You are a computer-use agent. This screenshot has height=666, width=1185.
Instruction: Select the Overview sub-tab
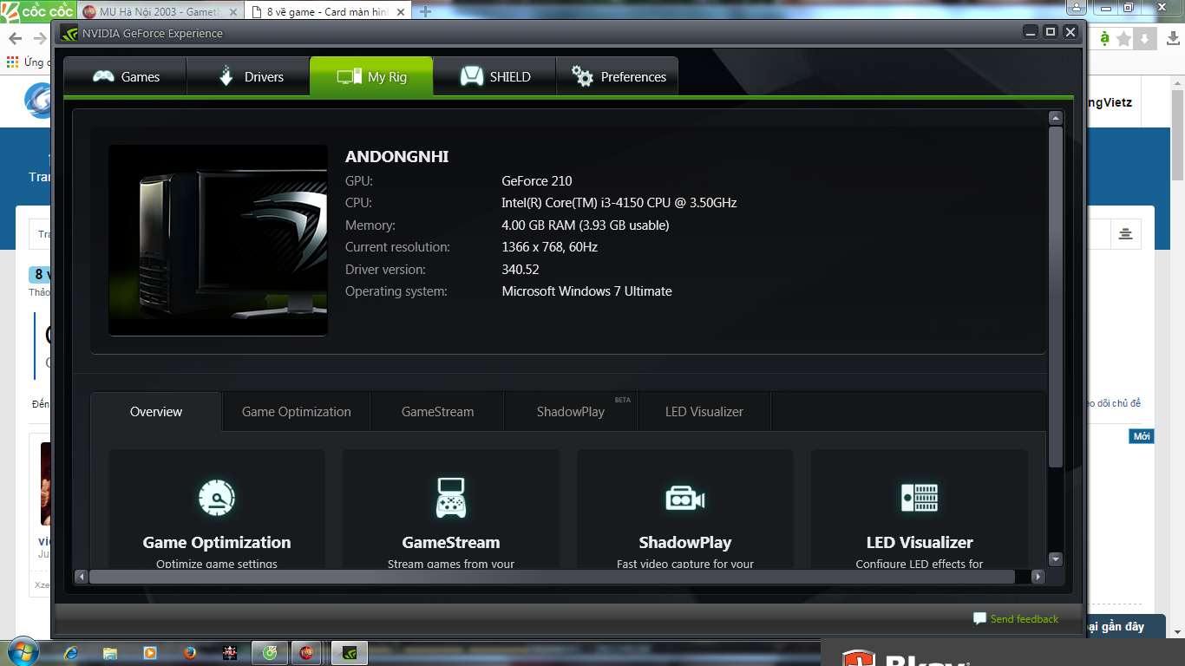(156, 412)
